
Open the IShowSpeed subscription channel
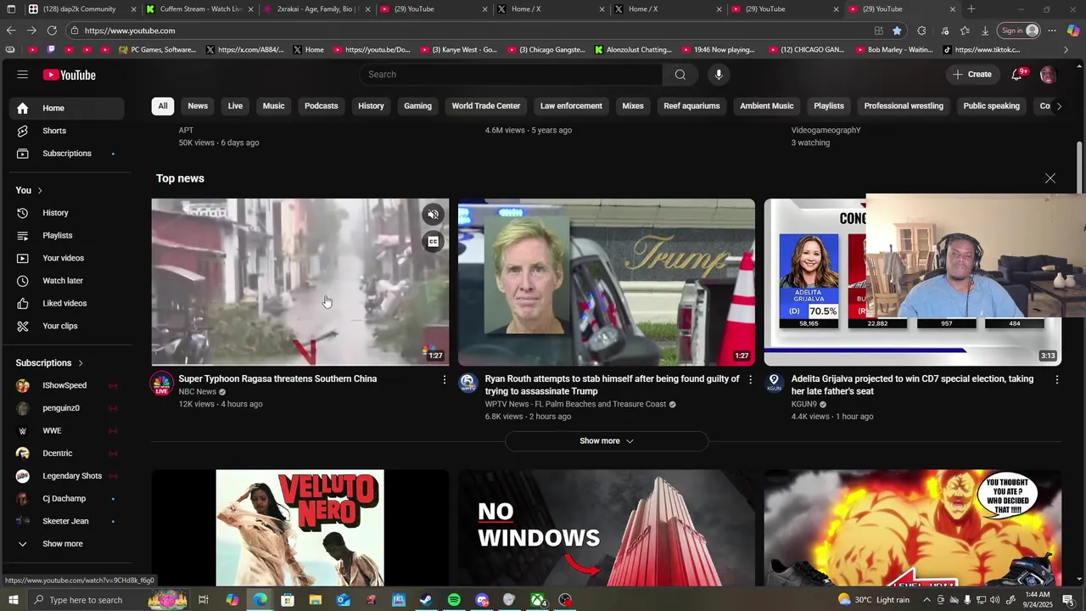coord(65,385)
